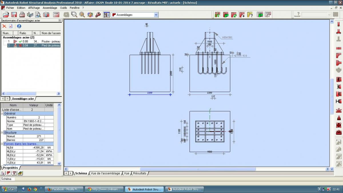Collapse the Forces dans les barres section
The height and width of the screenshot is (193, 343).
click(2, 144)
